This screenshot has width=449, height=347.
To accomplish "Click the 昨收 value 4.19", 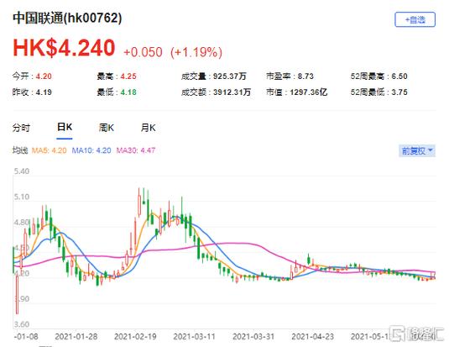I will [44, 92].
